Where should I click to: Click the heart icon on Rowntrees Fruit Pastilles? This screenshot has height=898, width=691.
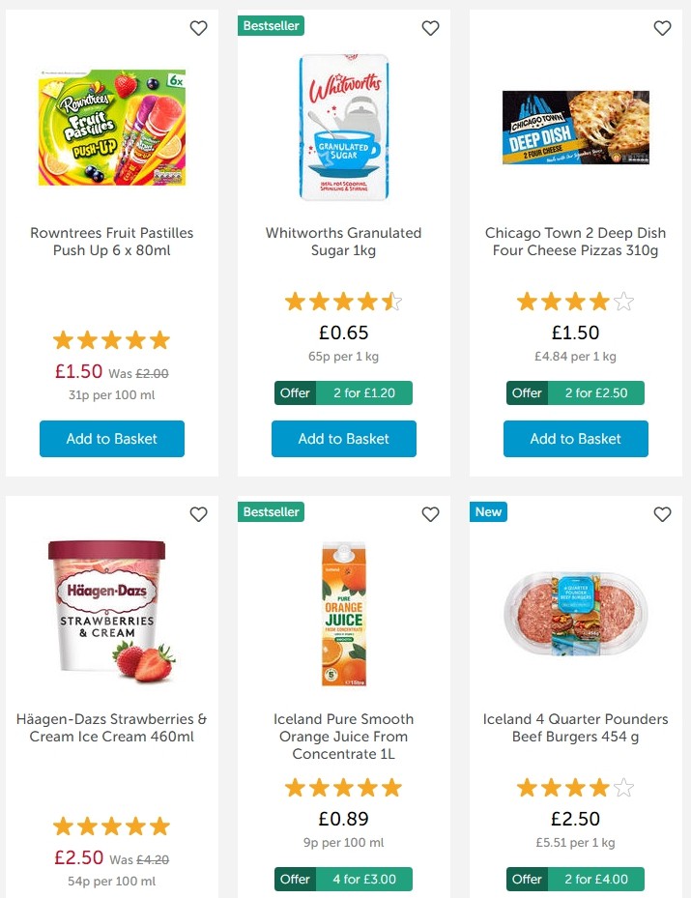point(198,28)
